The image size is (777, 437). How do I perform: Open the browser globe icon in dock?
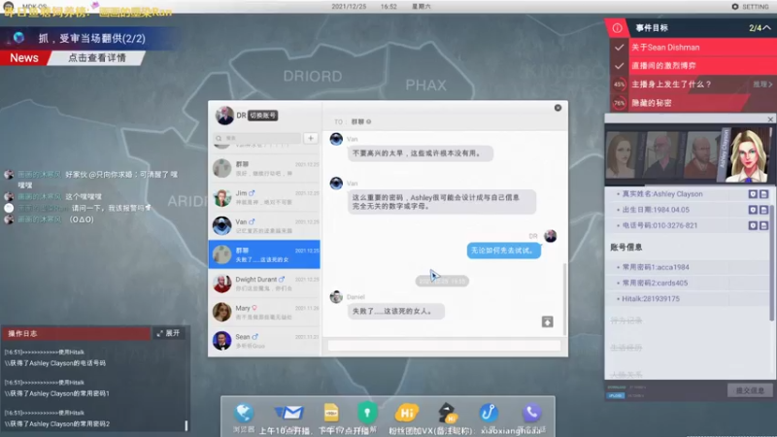[244, 412]
